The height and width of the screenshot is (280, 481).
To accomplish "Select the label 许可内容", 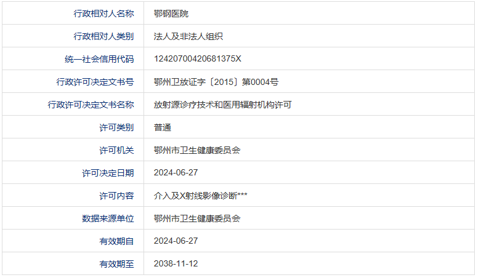I will click(x=116, y=196).
